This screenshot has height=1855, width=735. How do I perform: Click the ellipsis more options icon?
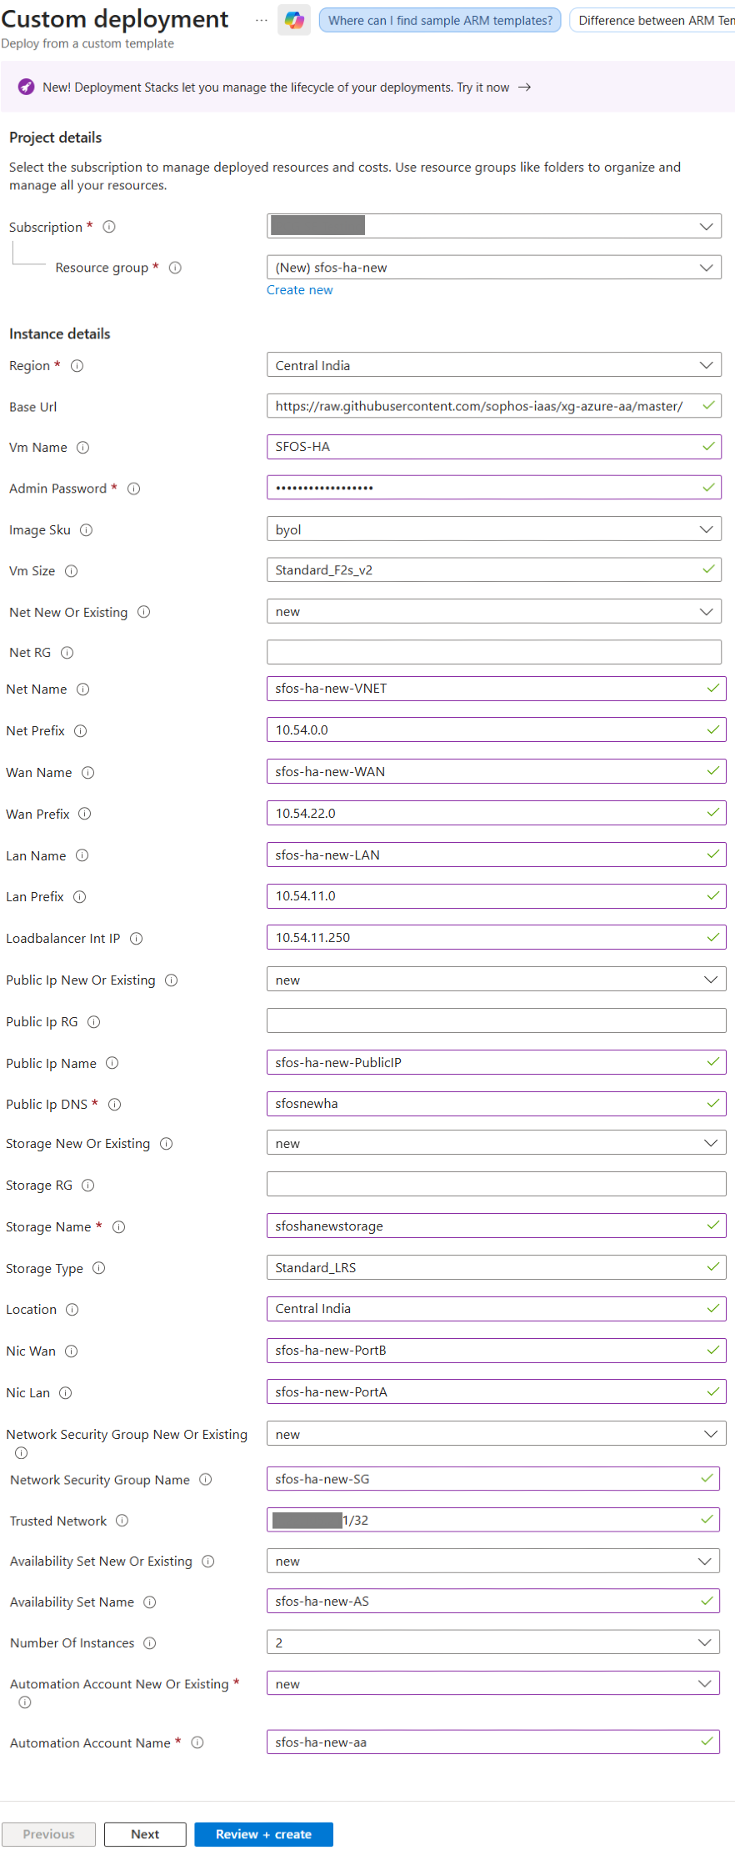coord(262,20)
